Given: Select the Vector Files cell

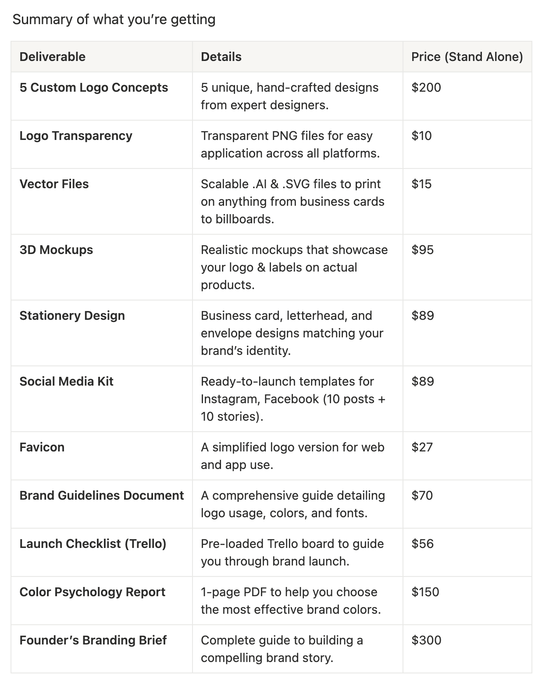Looking at the screenshot, I should coord(54,184).
